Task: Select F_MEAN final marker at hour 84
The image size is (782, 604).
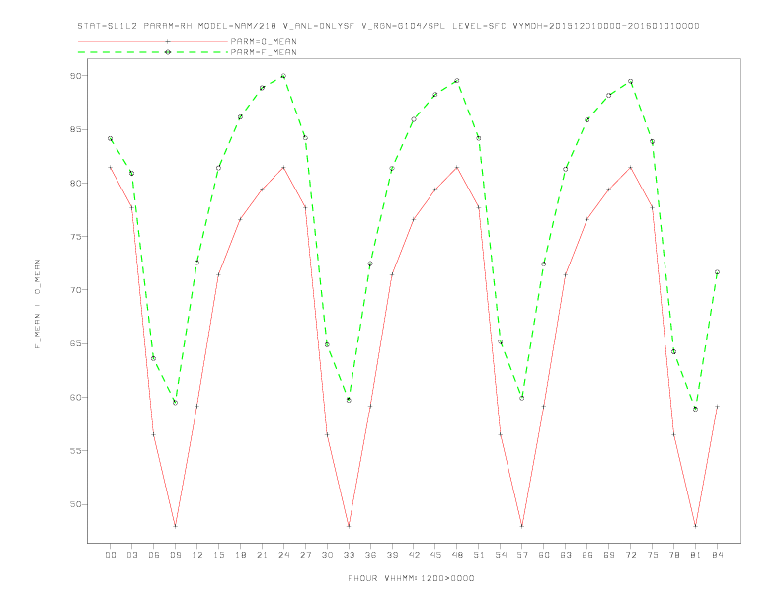Action: [x=717, y=272]
